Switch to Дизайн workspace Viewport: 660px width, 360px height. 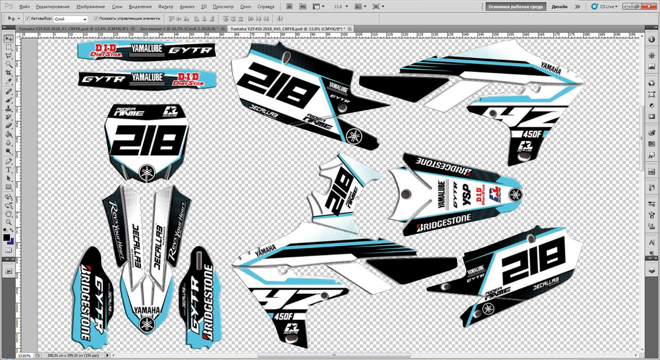click(x=559, y=7)
